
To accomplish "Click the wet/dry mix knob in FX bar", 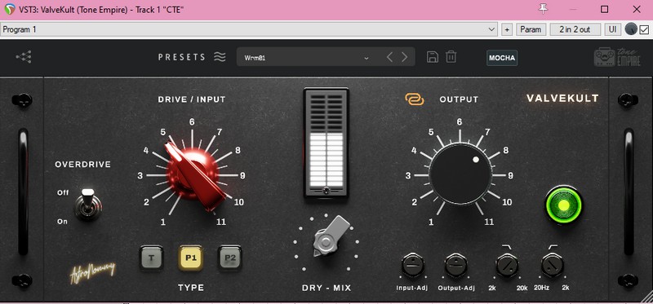I will (x=631, y=29).
